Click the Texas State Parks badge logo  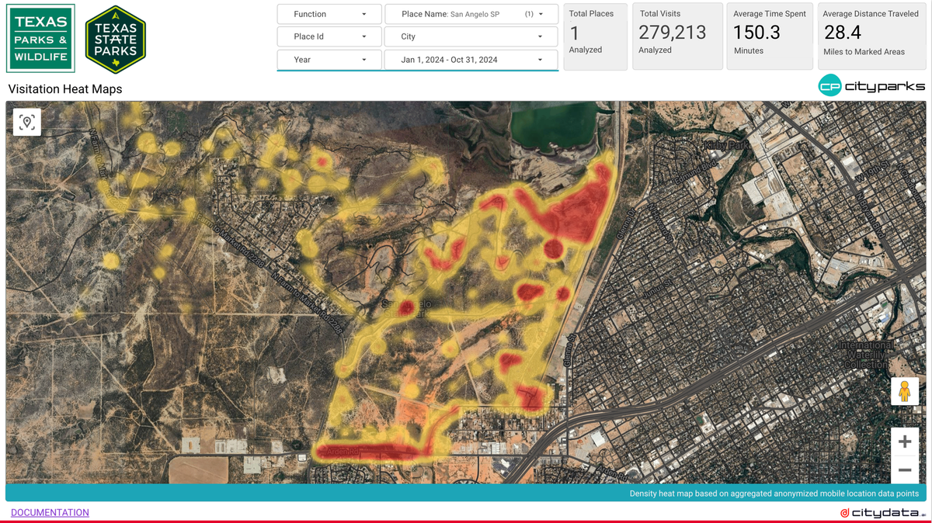(x=115, y=39)
